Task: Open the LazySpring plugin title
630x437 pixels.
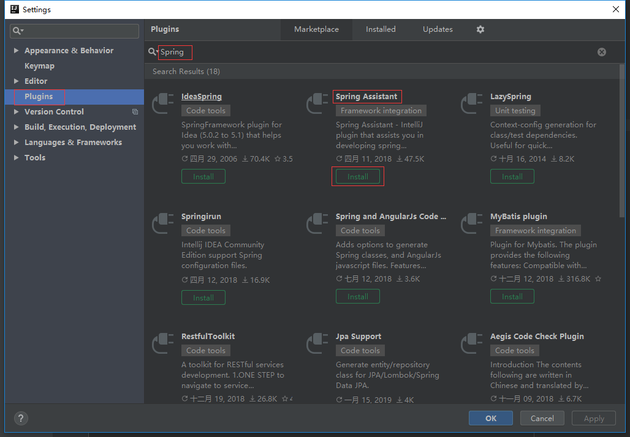Action: pyautogui.click(x=510, y=96)
